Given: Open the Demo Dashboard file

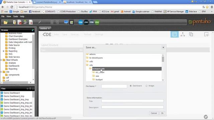Looking at the screenshot, I should pyautogui.click(x=12, y=93).
